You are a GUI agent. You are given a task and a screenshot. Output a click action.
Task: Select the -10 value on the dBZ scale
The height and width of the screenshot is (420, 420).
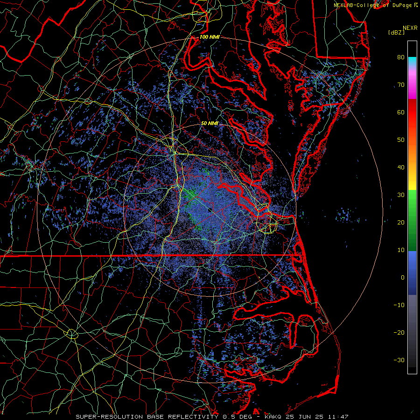(x=399, y=305)
